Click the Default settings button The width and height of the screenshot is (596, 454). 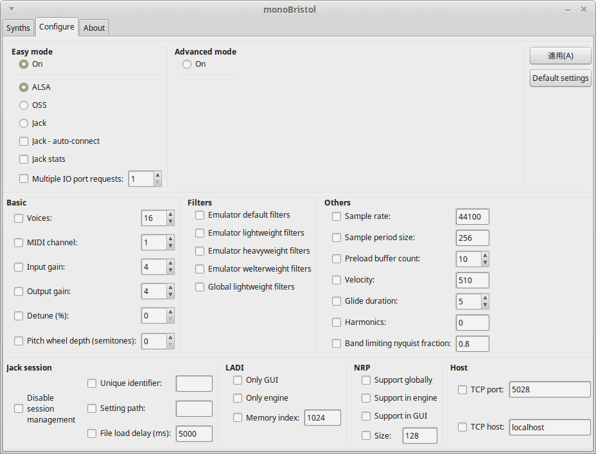tap(560, 78)
